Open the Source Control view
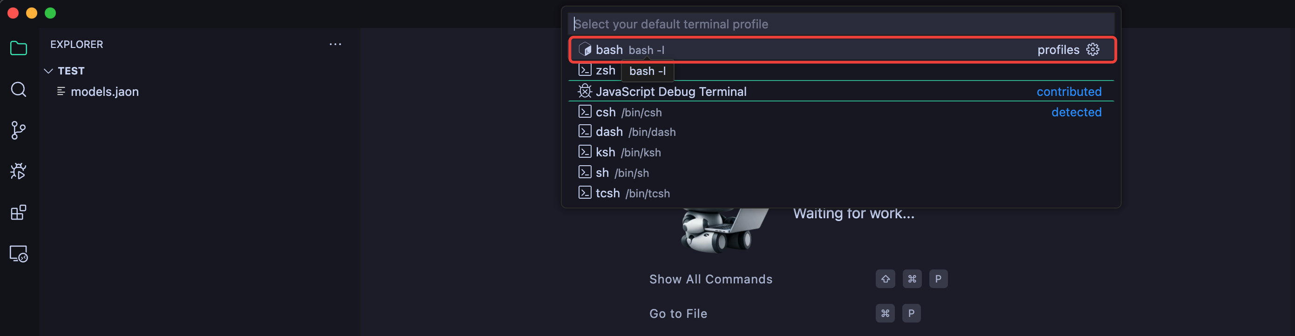 [x=19, y=131]
